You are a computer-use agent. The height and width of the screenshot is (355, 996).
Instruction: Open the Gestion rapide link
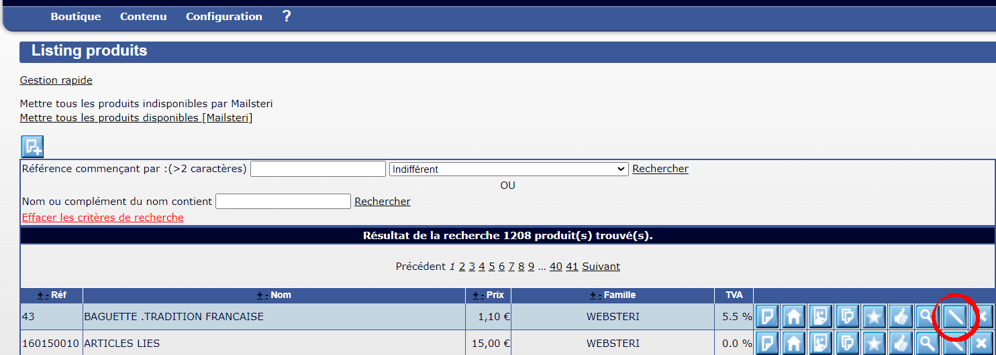pyautogui.click(x=56, y=80)
